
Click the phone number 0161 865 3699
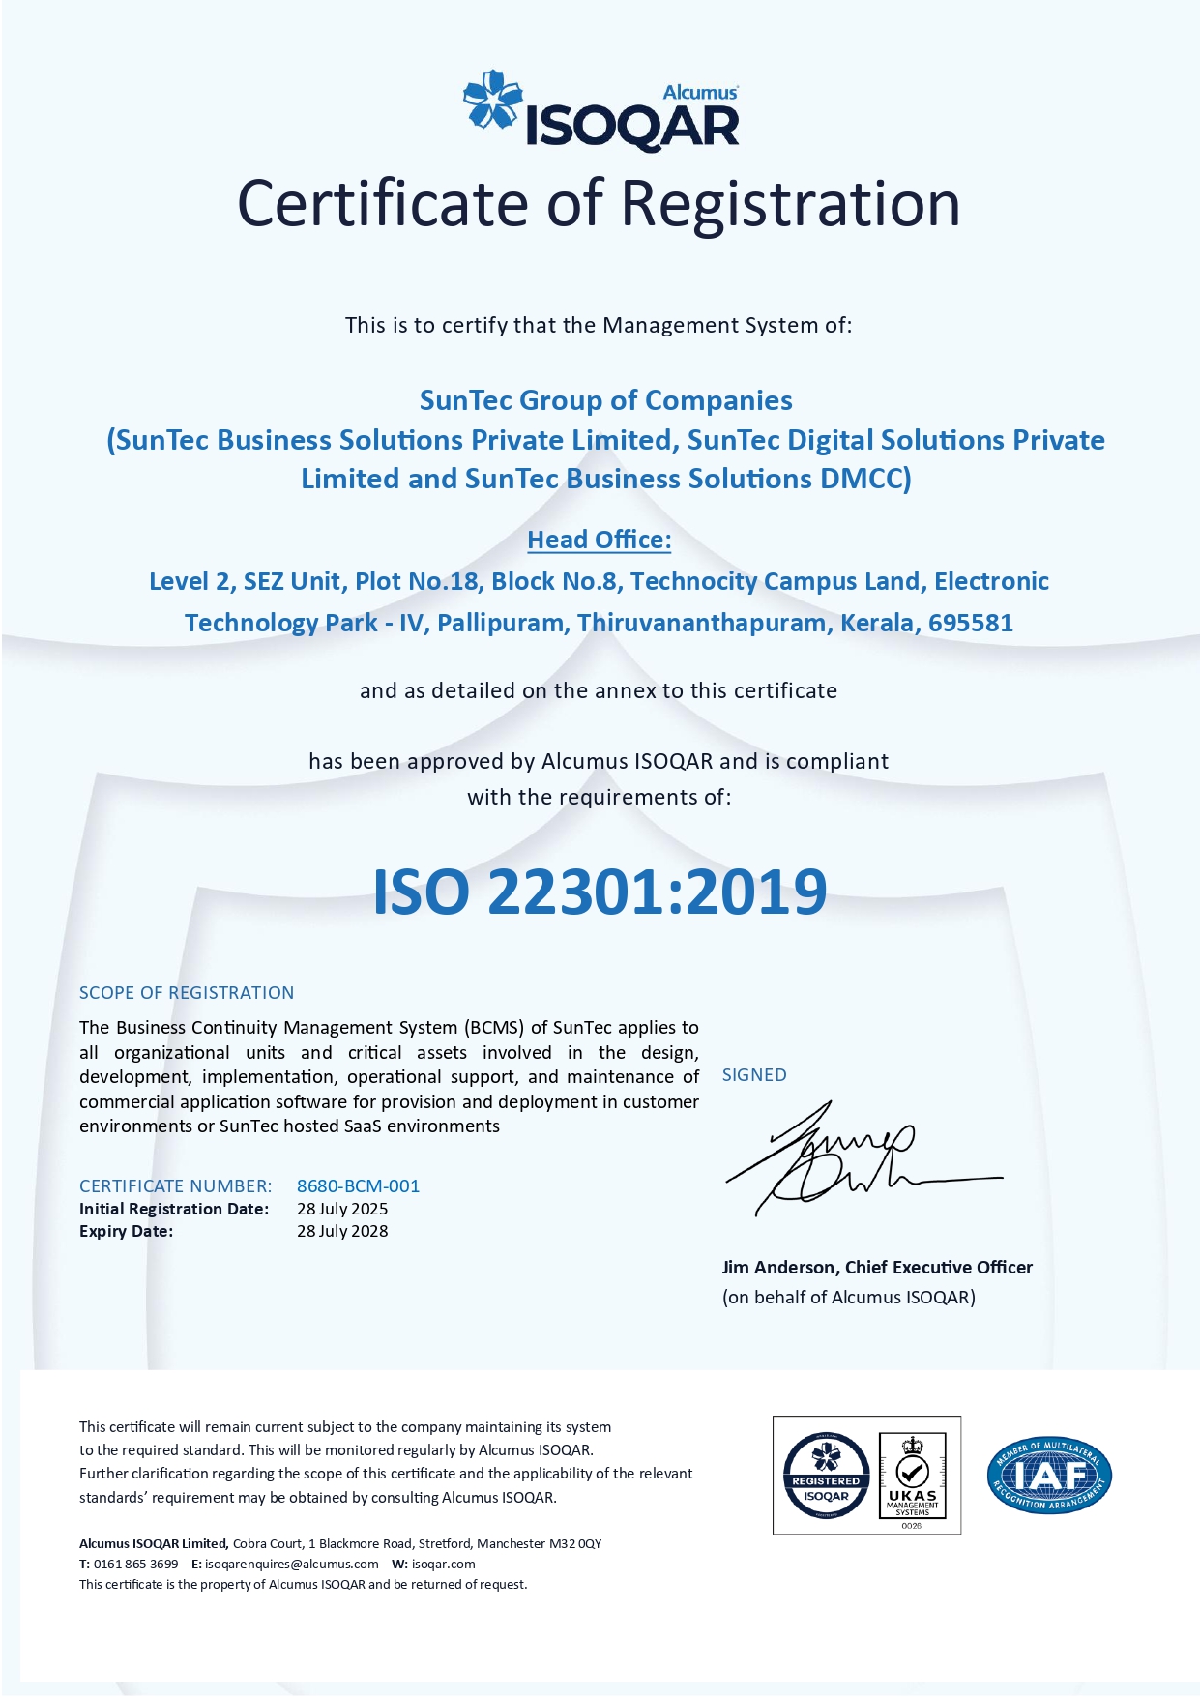point(135,1564)
